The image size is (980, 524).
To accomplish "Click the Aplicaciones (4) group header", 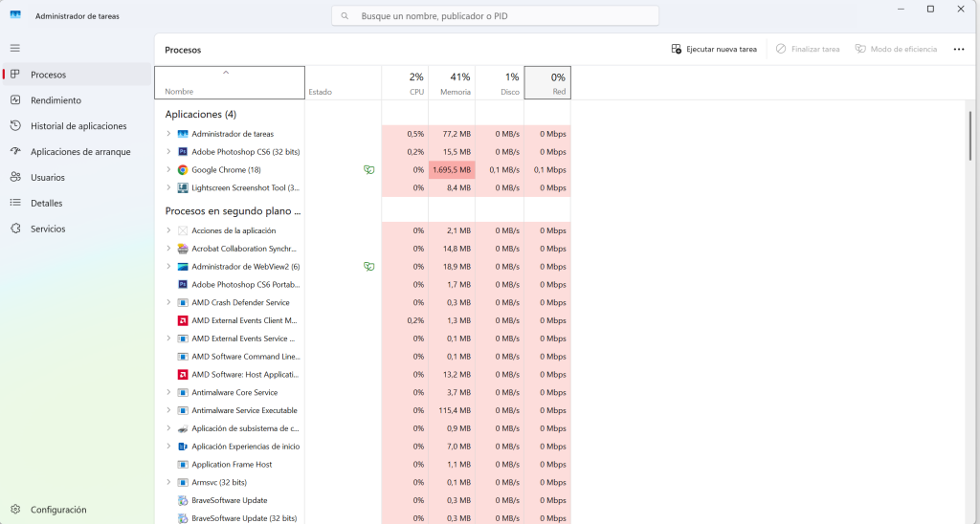I will (201, 115).
